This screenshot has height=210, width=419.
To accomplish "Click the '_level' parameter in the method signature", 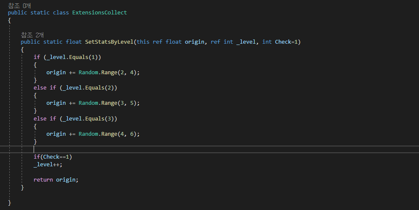I will 246,42.
